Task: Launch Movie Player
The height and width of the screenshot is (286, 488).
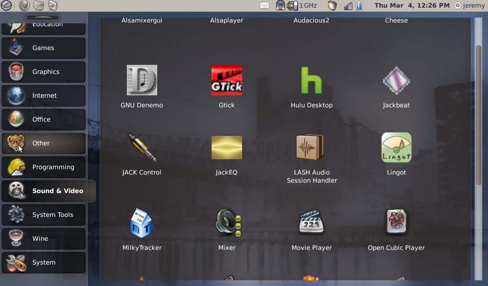Action: pos(311,222)
